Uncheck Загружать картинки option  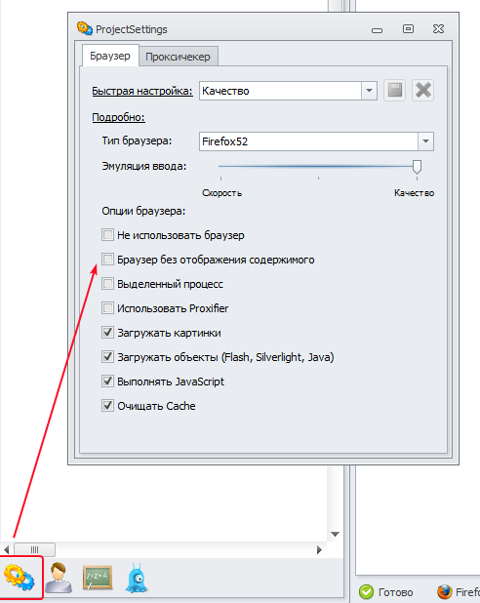(x=107, y=333)
